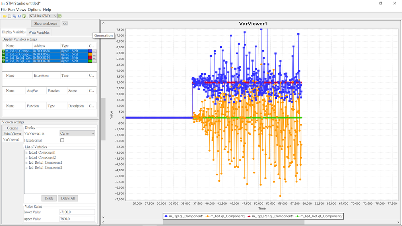Image resolution: width=402 pixels, height=226 pixels.
Task: Click the orange color swatch on the 0x2000068a row
Action: 90,55
